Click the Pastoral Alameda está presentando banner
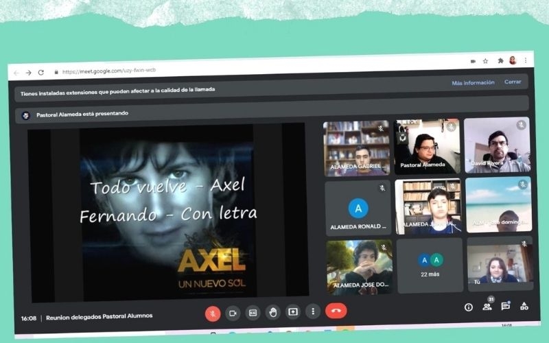Image resolution: width=549 pixels, height=343 pixels. 271,110
